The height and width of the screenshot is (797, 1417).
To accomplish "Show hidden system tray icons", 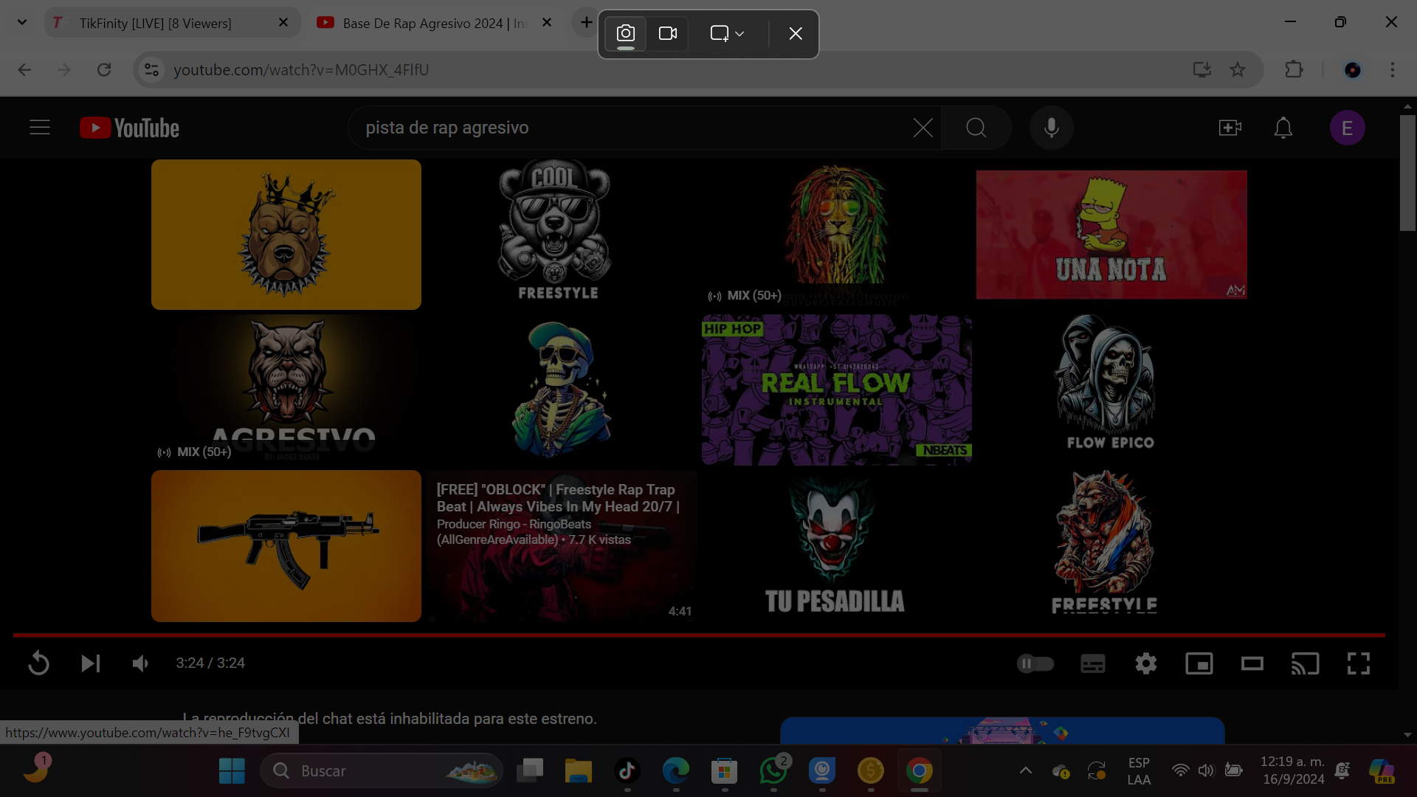I will (1025, 770).
